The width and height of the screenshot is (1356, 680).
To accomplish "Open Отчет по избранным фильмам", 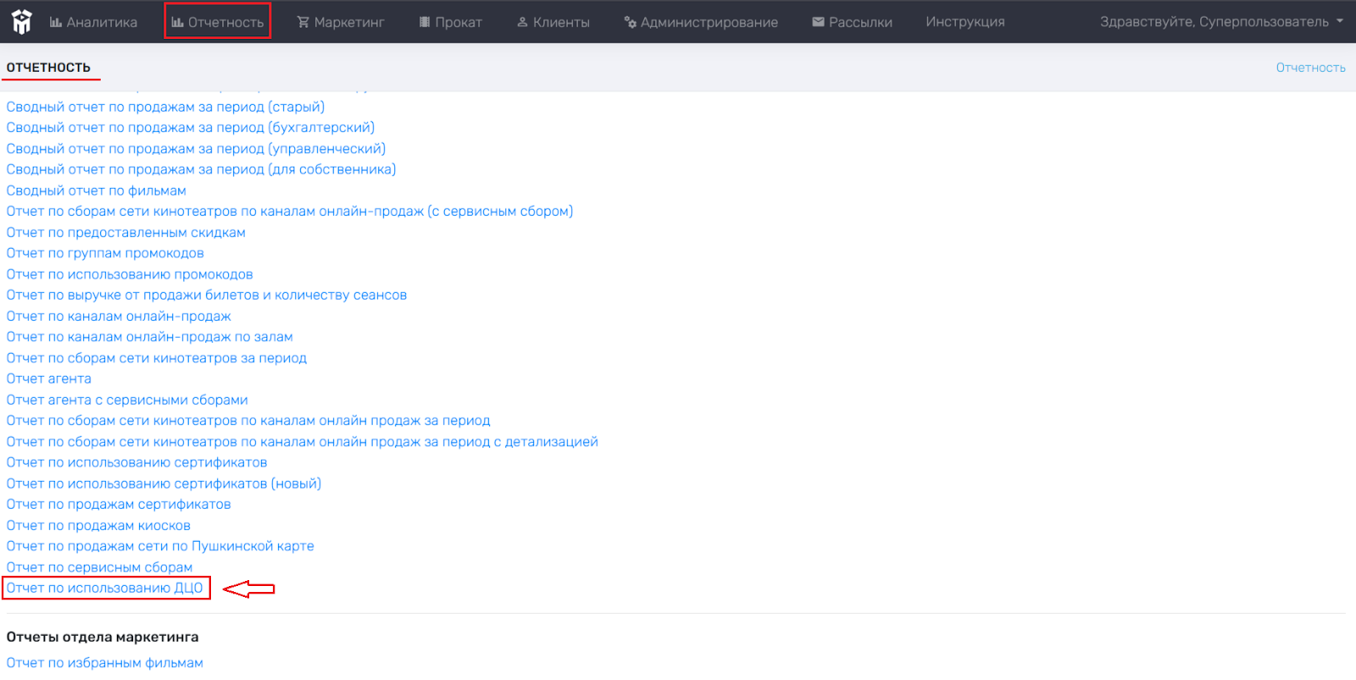I will pos(105,663).
